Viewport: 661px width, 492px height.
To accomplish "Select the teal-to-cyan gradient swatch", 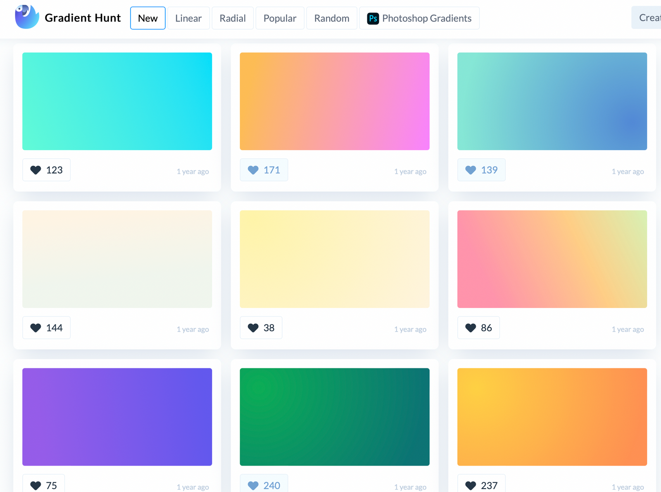I will point(117,101).
